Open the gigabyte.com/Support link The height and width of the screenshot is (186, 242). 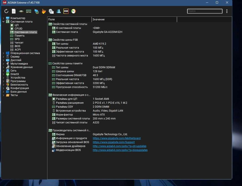[114, 142]
